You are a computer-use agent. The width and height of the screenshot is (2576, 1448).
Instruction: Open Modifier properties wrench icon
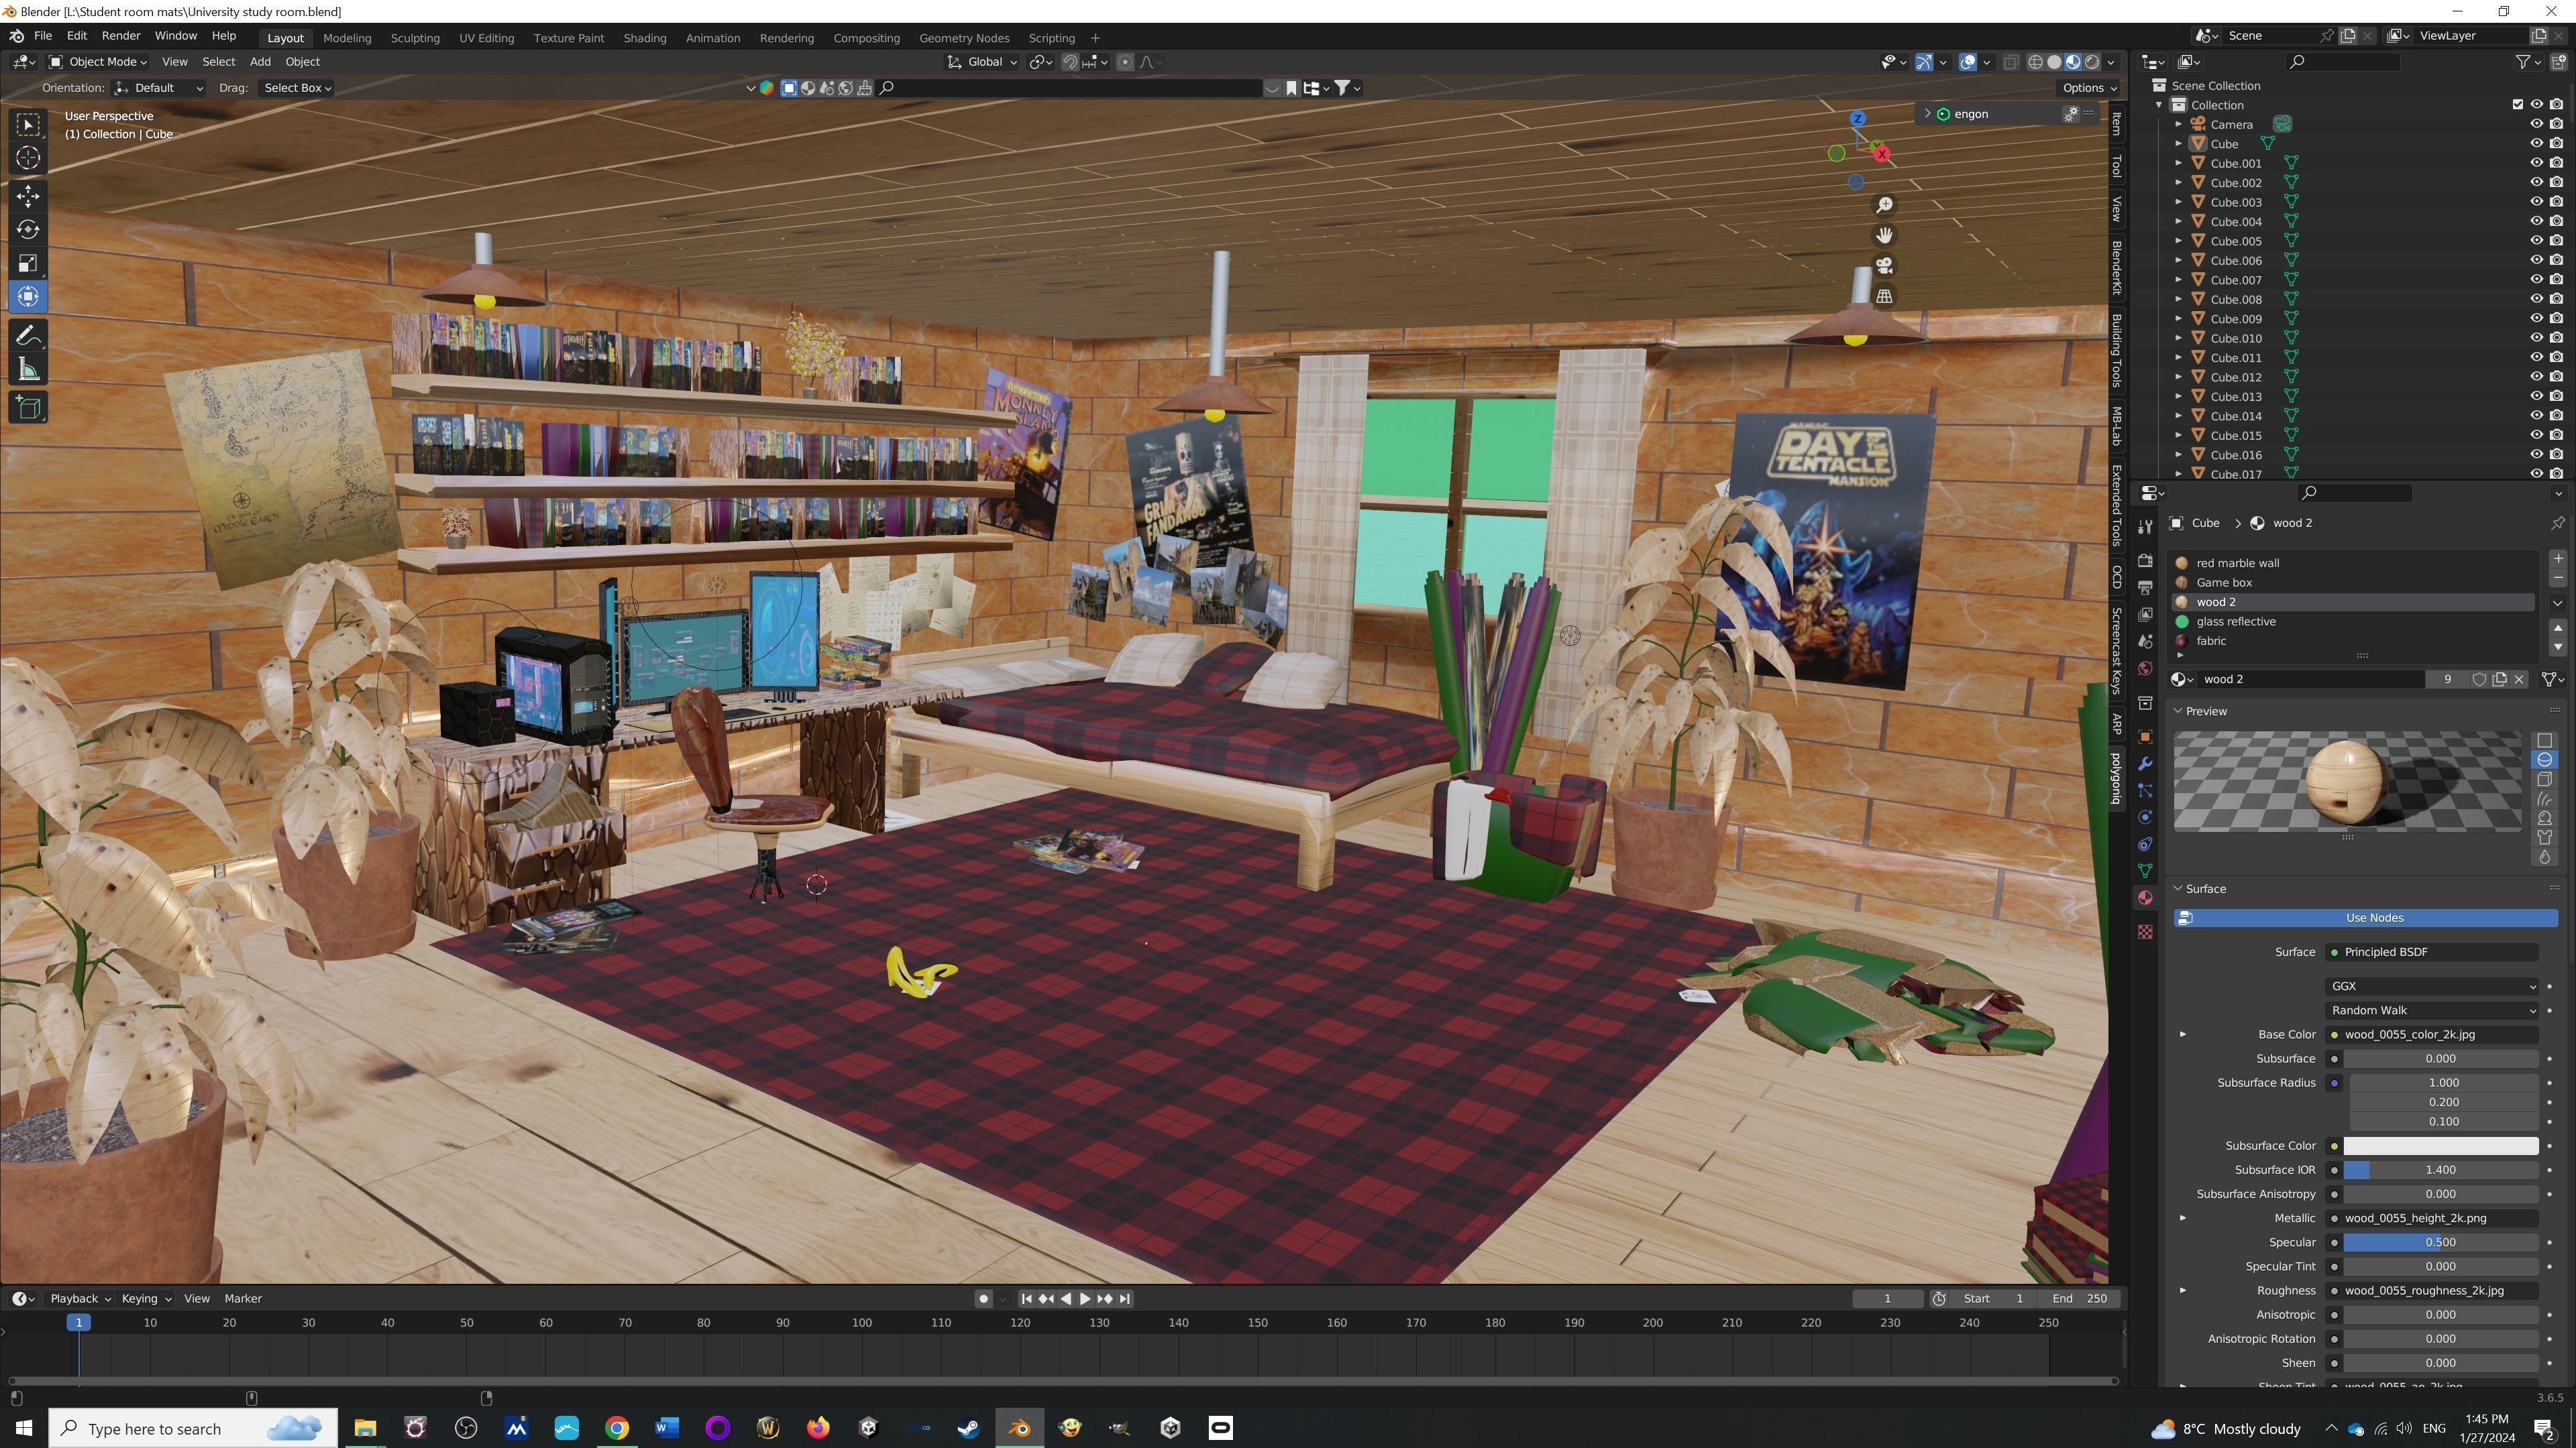pos(2145,764)
